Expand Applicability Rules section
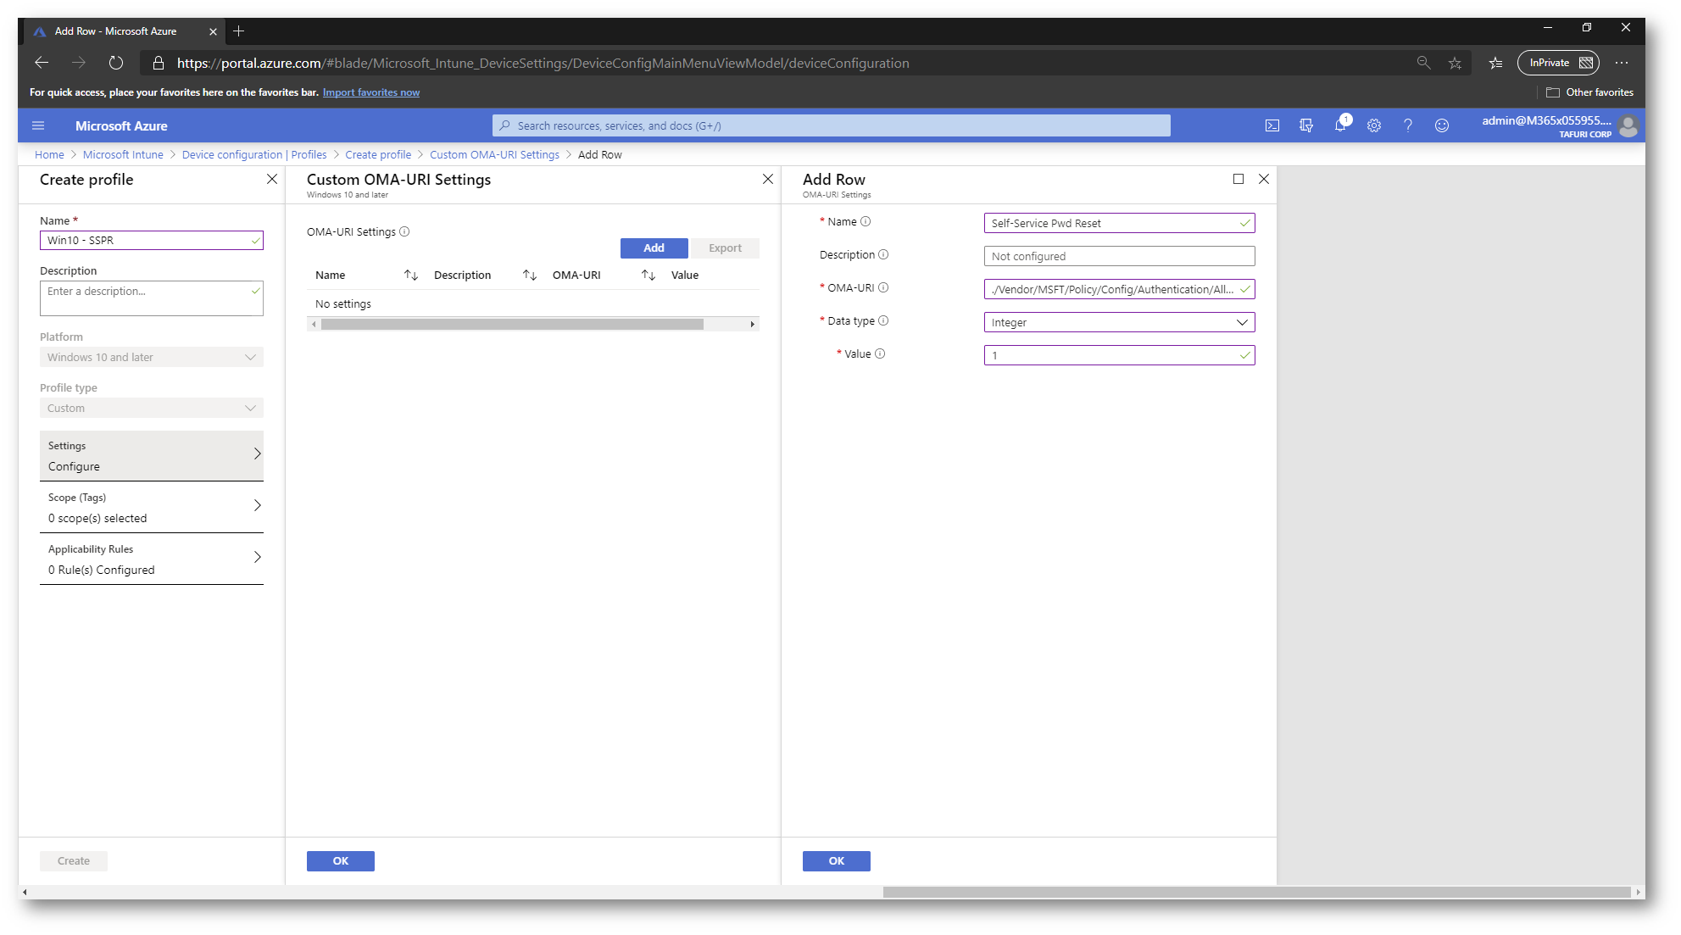Image resolution: width=1681 pixels, height=935 pixels. point(152,559)
